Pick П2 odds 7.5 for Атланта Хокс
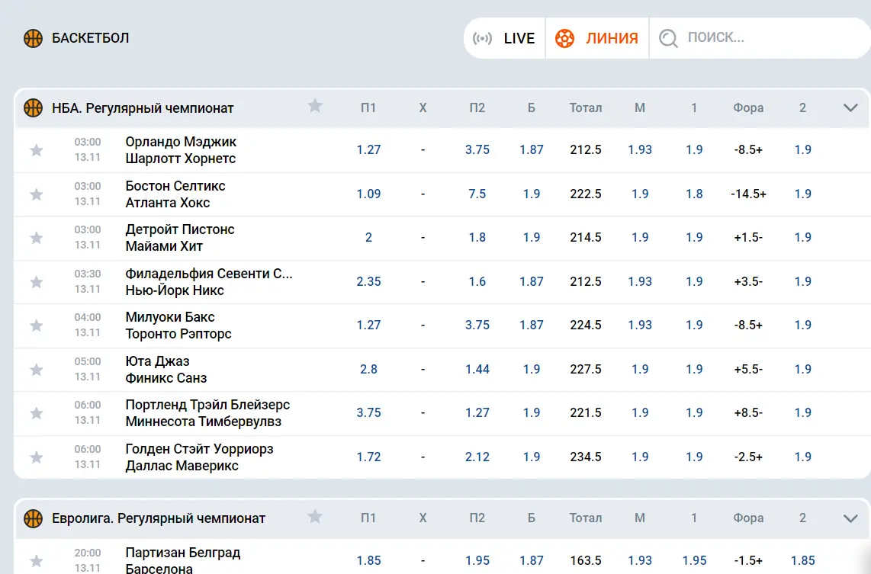The width and height of the screenshot is (871, 574). pos(477,194)
